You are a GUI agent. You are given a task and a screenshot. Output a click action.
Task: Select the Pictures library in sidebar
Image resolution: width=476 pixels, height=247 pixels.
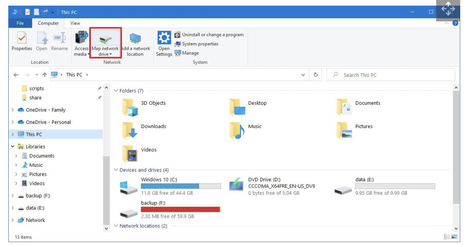pyautogui.click(x=34, y=174)
